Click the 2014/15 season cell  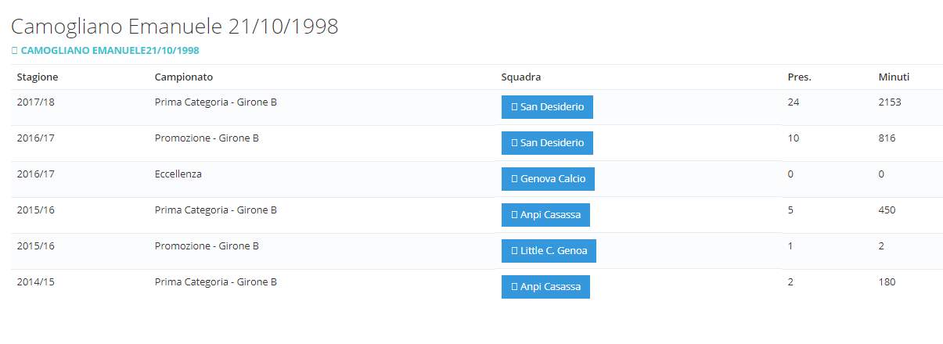35,281
